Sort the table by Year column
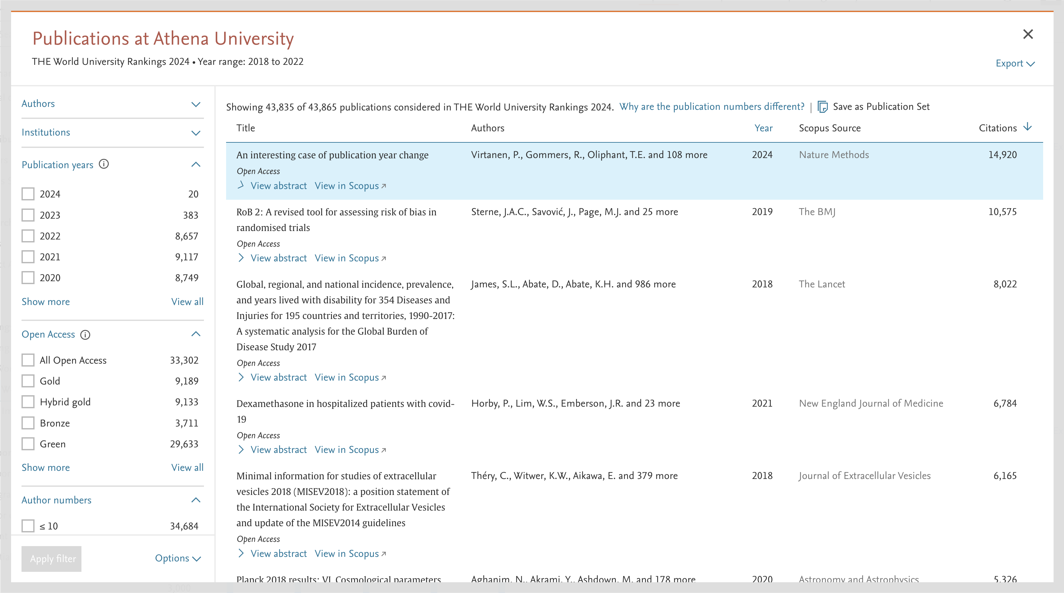This screenshot has height=593, width=1064. pyautogui.click(x=763, y=128)
